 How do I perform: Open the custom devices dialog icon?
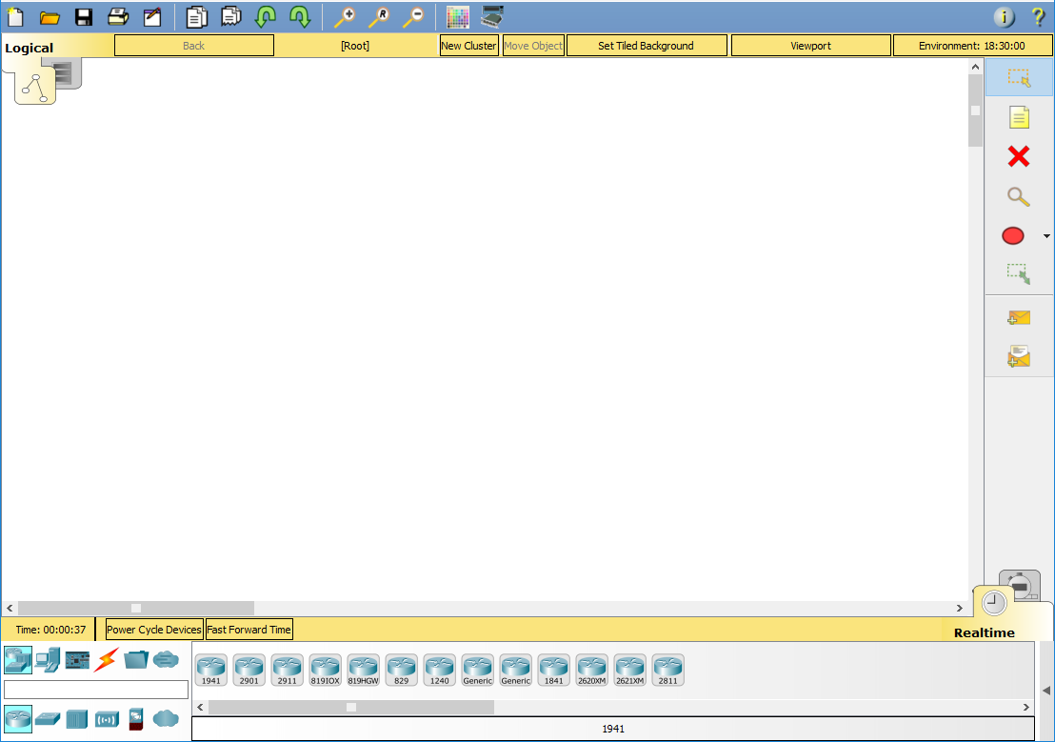click(492, 17)
